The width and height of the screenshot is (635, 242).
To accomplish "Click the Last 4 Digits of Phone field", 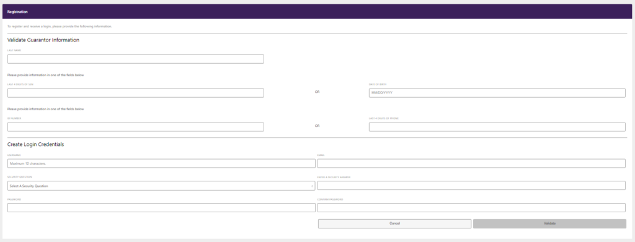I will coord(497,127).
